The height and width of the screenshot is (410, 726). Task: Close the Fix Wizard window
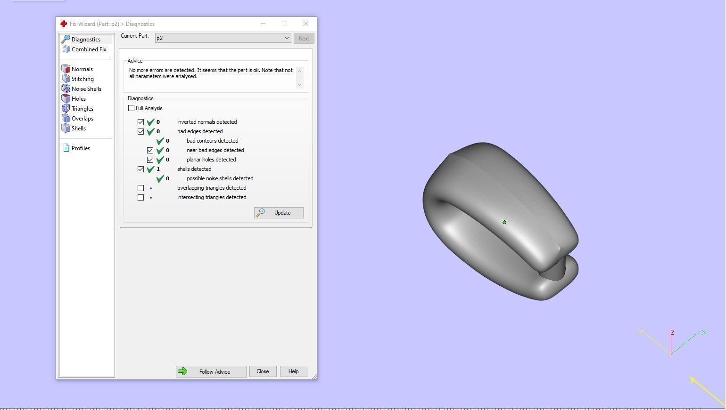[306, 24]
